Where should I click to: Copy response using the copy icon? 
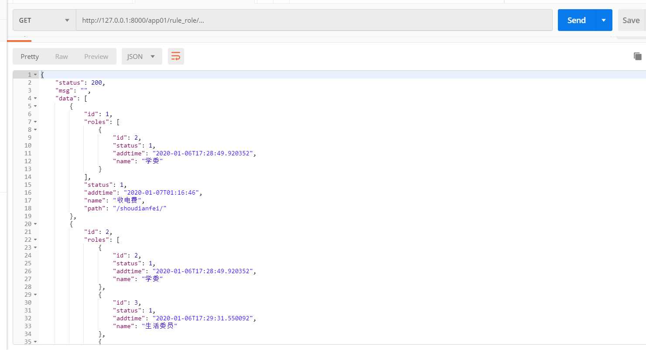(x=637, y=56)
